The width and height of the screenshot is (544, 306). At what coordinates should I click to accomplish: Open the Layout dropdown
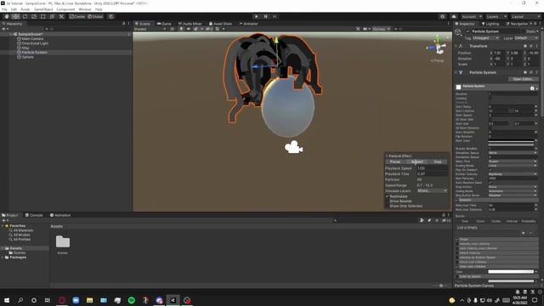coord(525,16)
